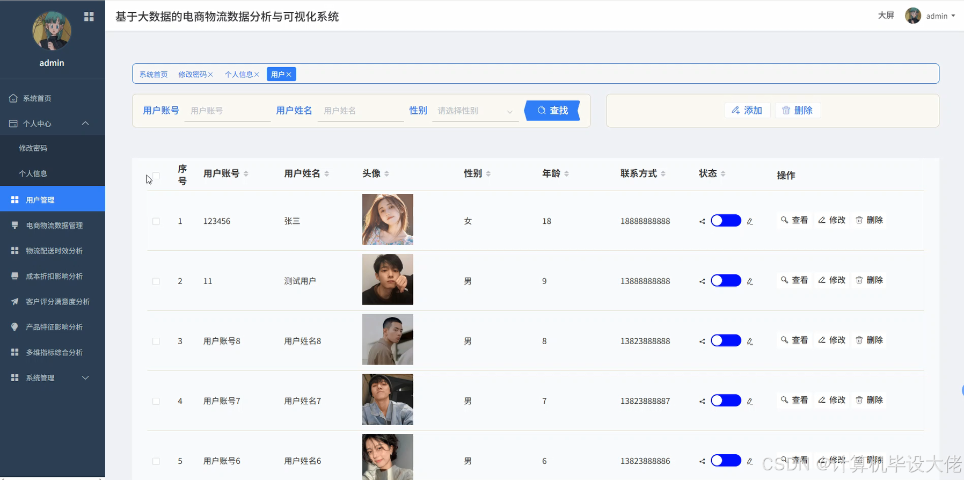The width and height of the screenshot is (964, 480).
Task: Switch to the 系统首页 tab
Action: [154, 75]
